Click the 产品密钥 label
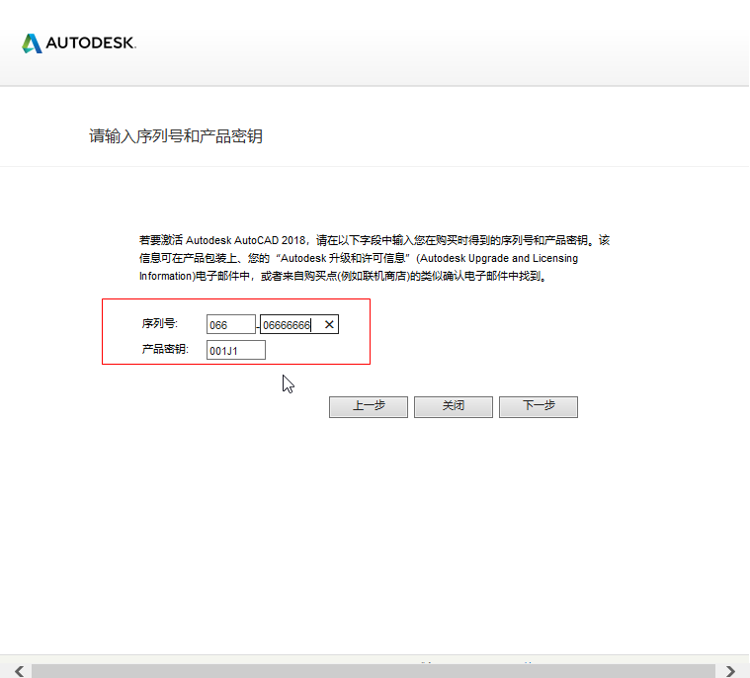This screenshot has width=750, height=678. tap(165, 349)
